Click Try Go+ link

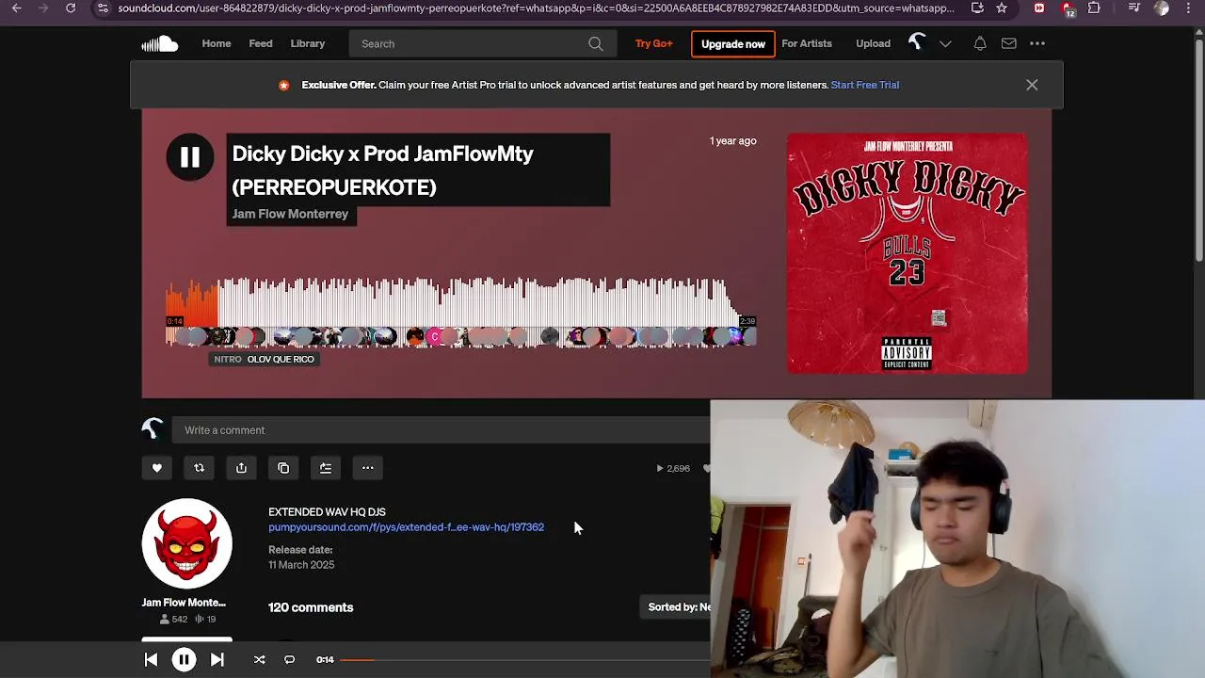tap(653, 43)
